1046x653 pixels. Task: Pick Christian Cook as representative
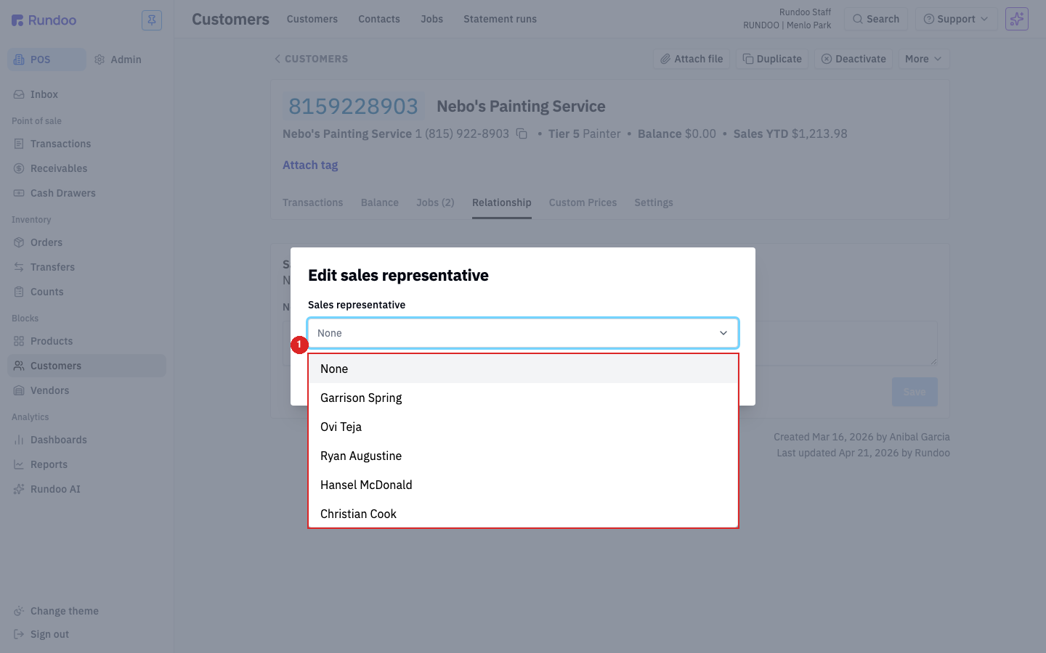[523, 513]
